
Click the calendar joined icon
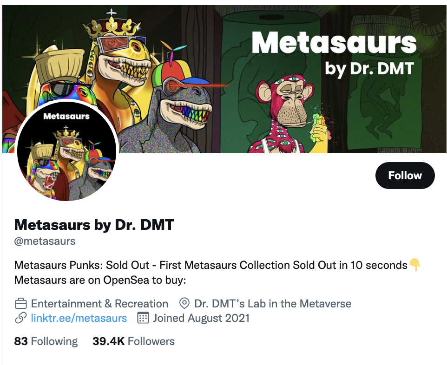[x=143, y=318]
